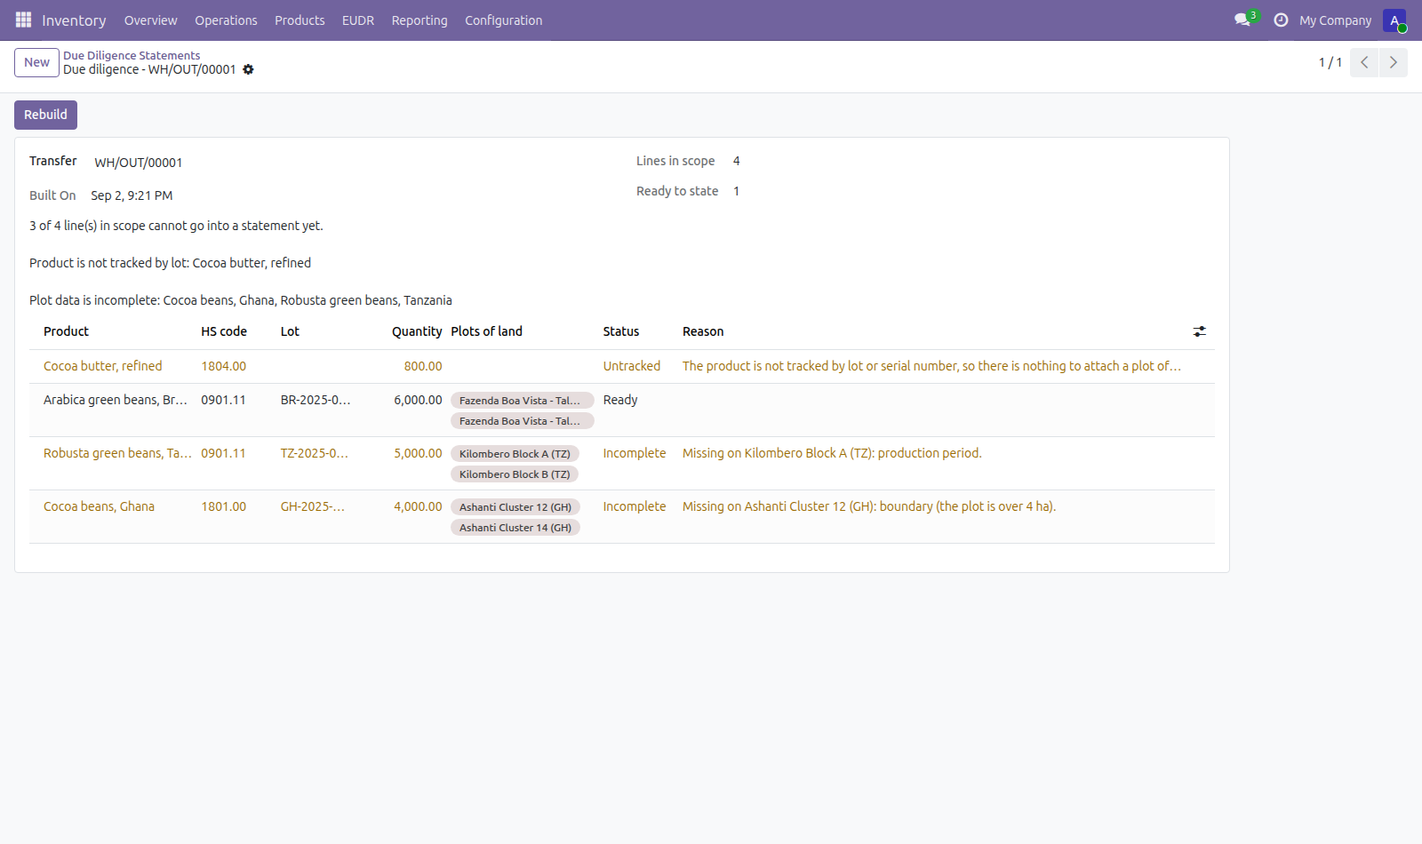Open the Operations menu
1422x844 pixels.
pos(227,20)
